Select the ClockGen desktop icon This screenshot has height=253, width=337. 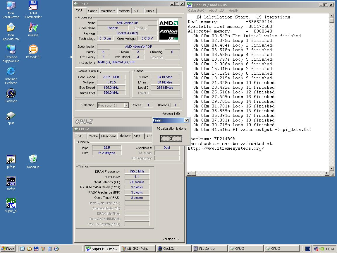11,96
